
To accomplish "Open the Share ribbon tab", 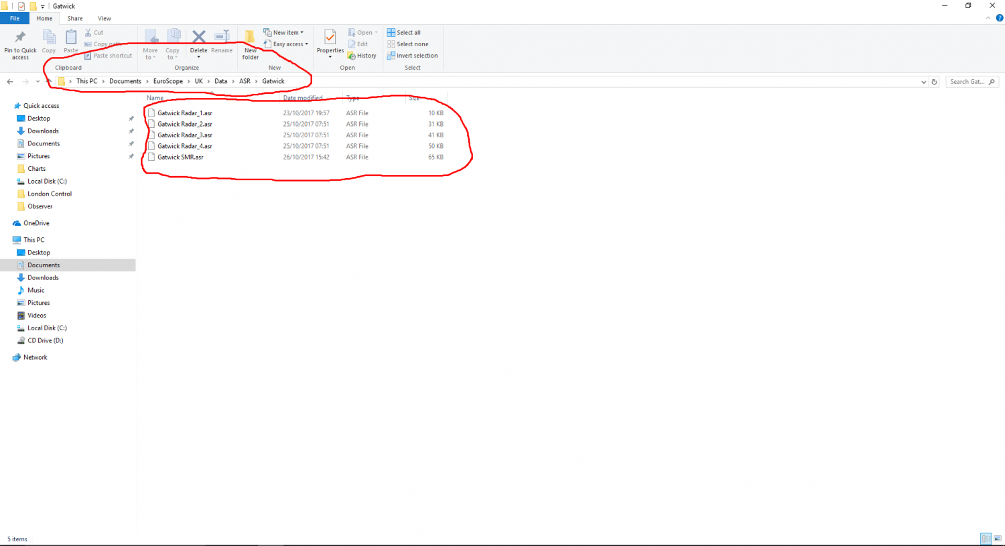I will tap(75, 18).
